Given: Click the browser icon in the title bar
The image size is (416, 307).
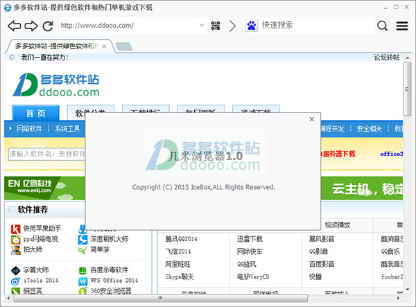Looking at the screenshot, I should tap(8, 8).
